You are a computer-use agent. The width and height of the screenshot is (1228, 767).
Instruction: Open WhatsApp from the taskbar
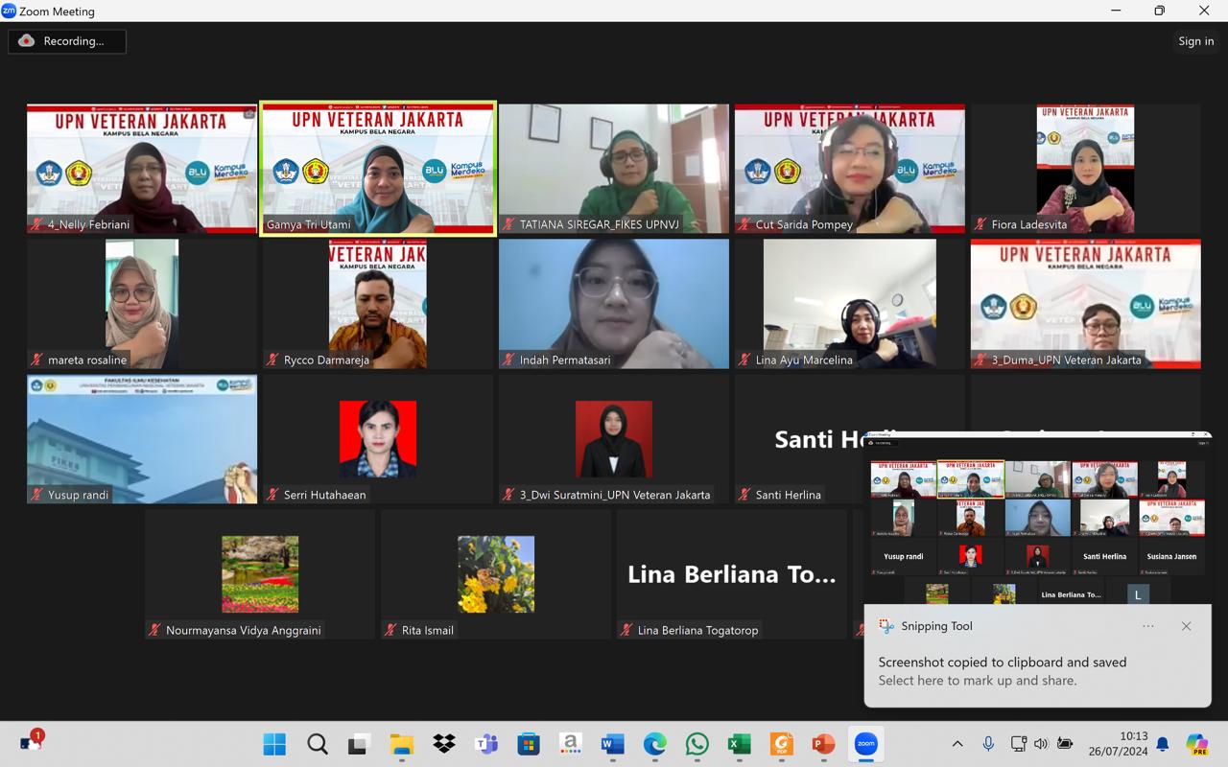pyautogui.click(x=697, y=744)
